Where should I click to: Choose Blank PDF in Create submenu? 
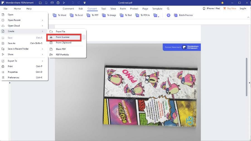tap(67, 49)
